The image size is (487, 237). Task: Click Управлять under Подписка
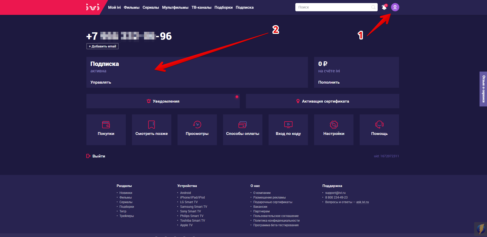pos(101,82)
